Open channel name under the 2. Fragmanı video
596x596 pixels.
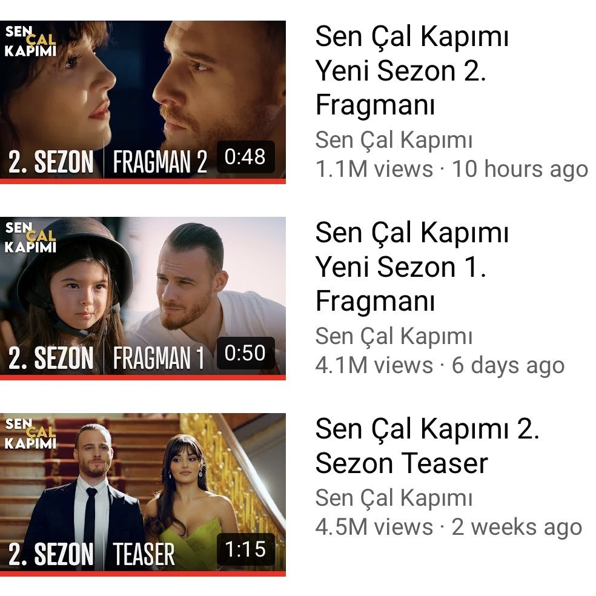click(394, 141)
